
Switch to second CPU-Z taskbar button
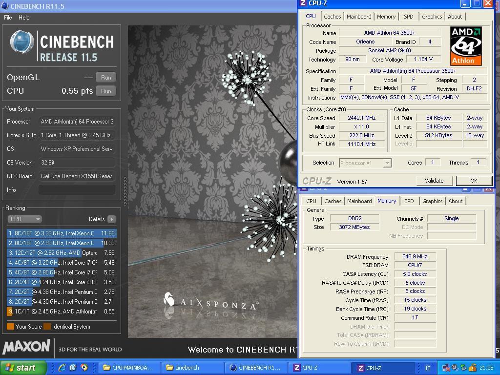tap(383, 368)
